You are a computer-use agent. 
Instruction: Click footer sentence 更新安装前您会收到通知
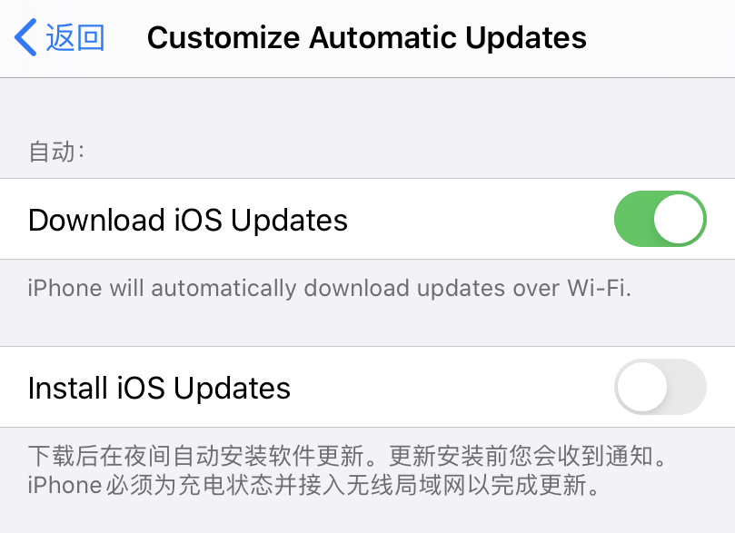click(x=528, y=456)
